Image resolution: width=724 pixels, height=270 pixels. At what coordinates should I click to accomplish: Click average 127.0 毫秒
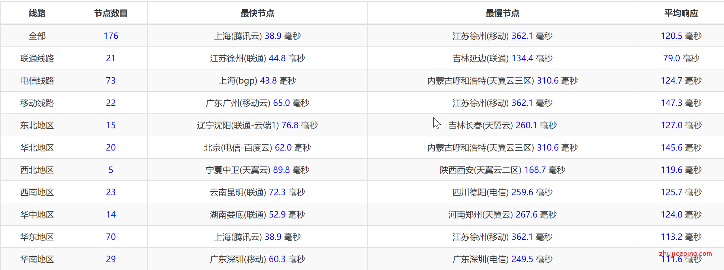pos(681,125)
